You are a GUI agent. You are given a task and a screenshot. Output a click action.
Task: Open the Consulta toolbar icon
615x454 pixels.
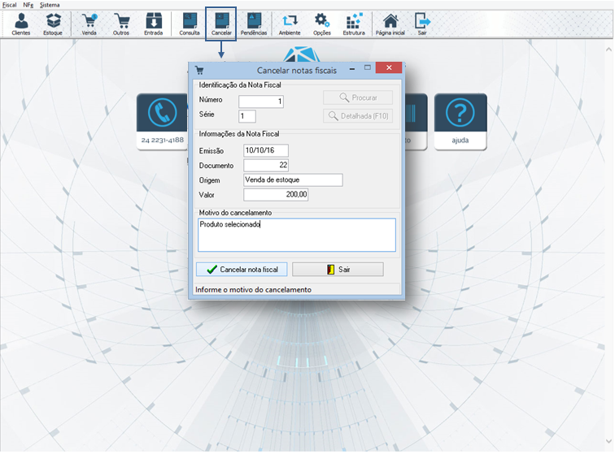pyautogui.click(x=190, y=24)
